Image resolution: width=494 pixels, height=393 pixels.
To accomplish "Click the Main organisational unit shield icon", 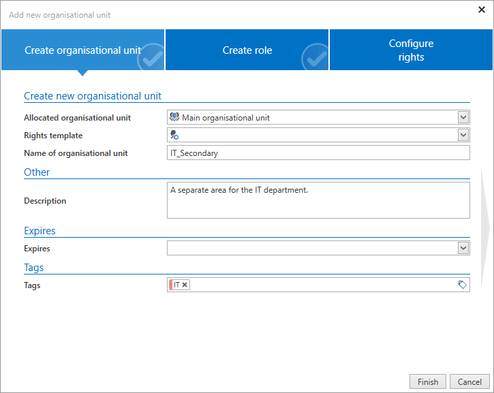I will (174, 117).
